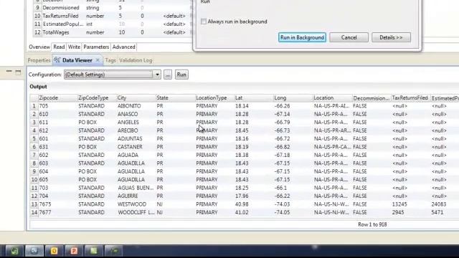Click the 2945 TaxReturnsFiled value
Screen dimensions: 459x258
pos(398,212)
